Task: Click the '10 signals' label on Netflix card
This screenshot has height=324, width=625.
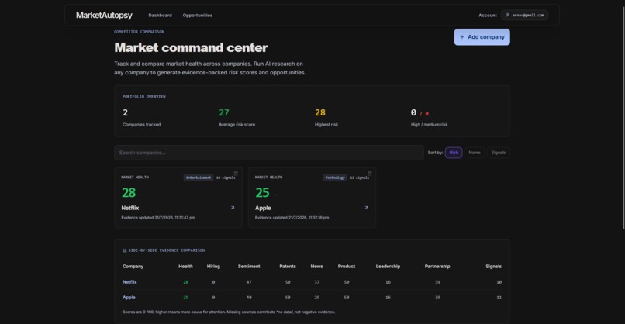Action: [x=226, y=178]
